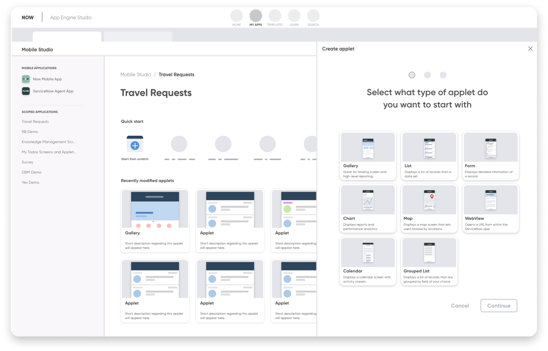Screen dimensions: 548x351
Task: Select the Gallery applet type card
Action: pos(368,156)
